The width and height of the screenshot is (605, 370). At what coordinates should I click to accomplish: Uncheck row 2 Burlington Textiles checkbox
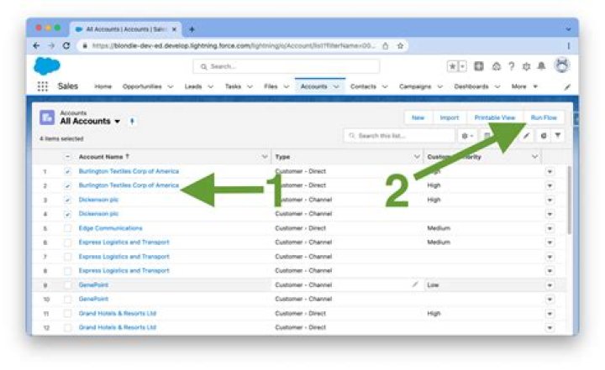tap(67, 185)
